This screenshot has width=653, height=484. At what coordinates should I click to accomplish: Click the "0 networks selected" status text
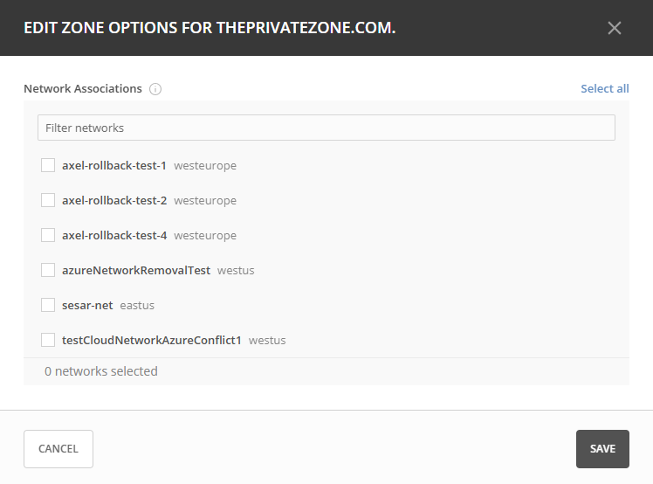pos(101,371)
